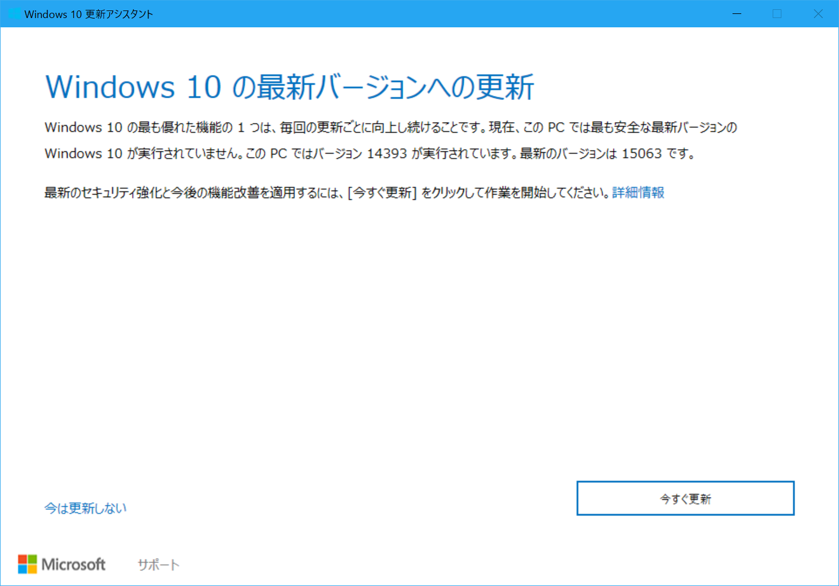Click the Microsoft logo at the bottom
This screenshot has width=839, height=586.
coord(62,564)
